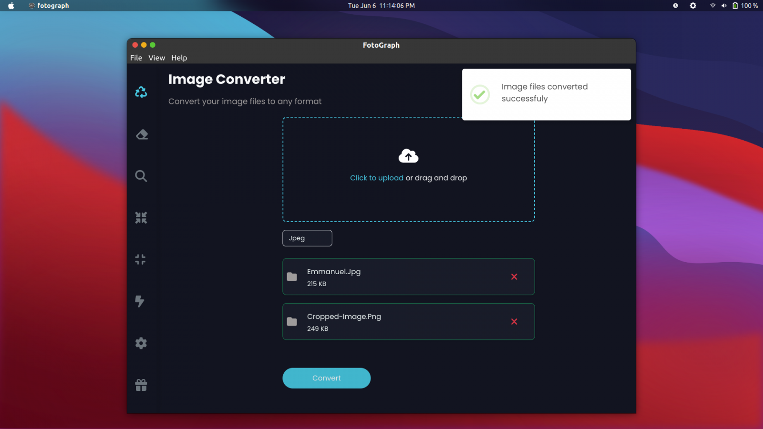Open settings gear in app sidebar
The height and width of the screenshot is (429, 763).
pos(141,343)
